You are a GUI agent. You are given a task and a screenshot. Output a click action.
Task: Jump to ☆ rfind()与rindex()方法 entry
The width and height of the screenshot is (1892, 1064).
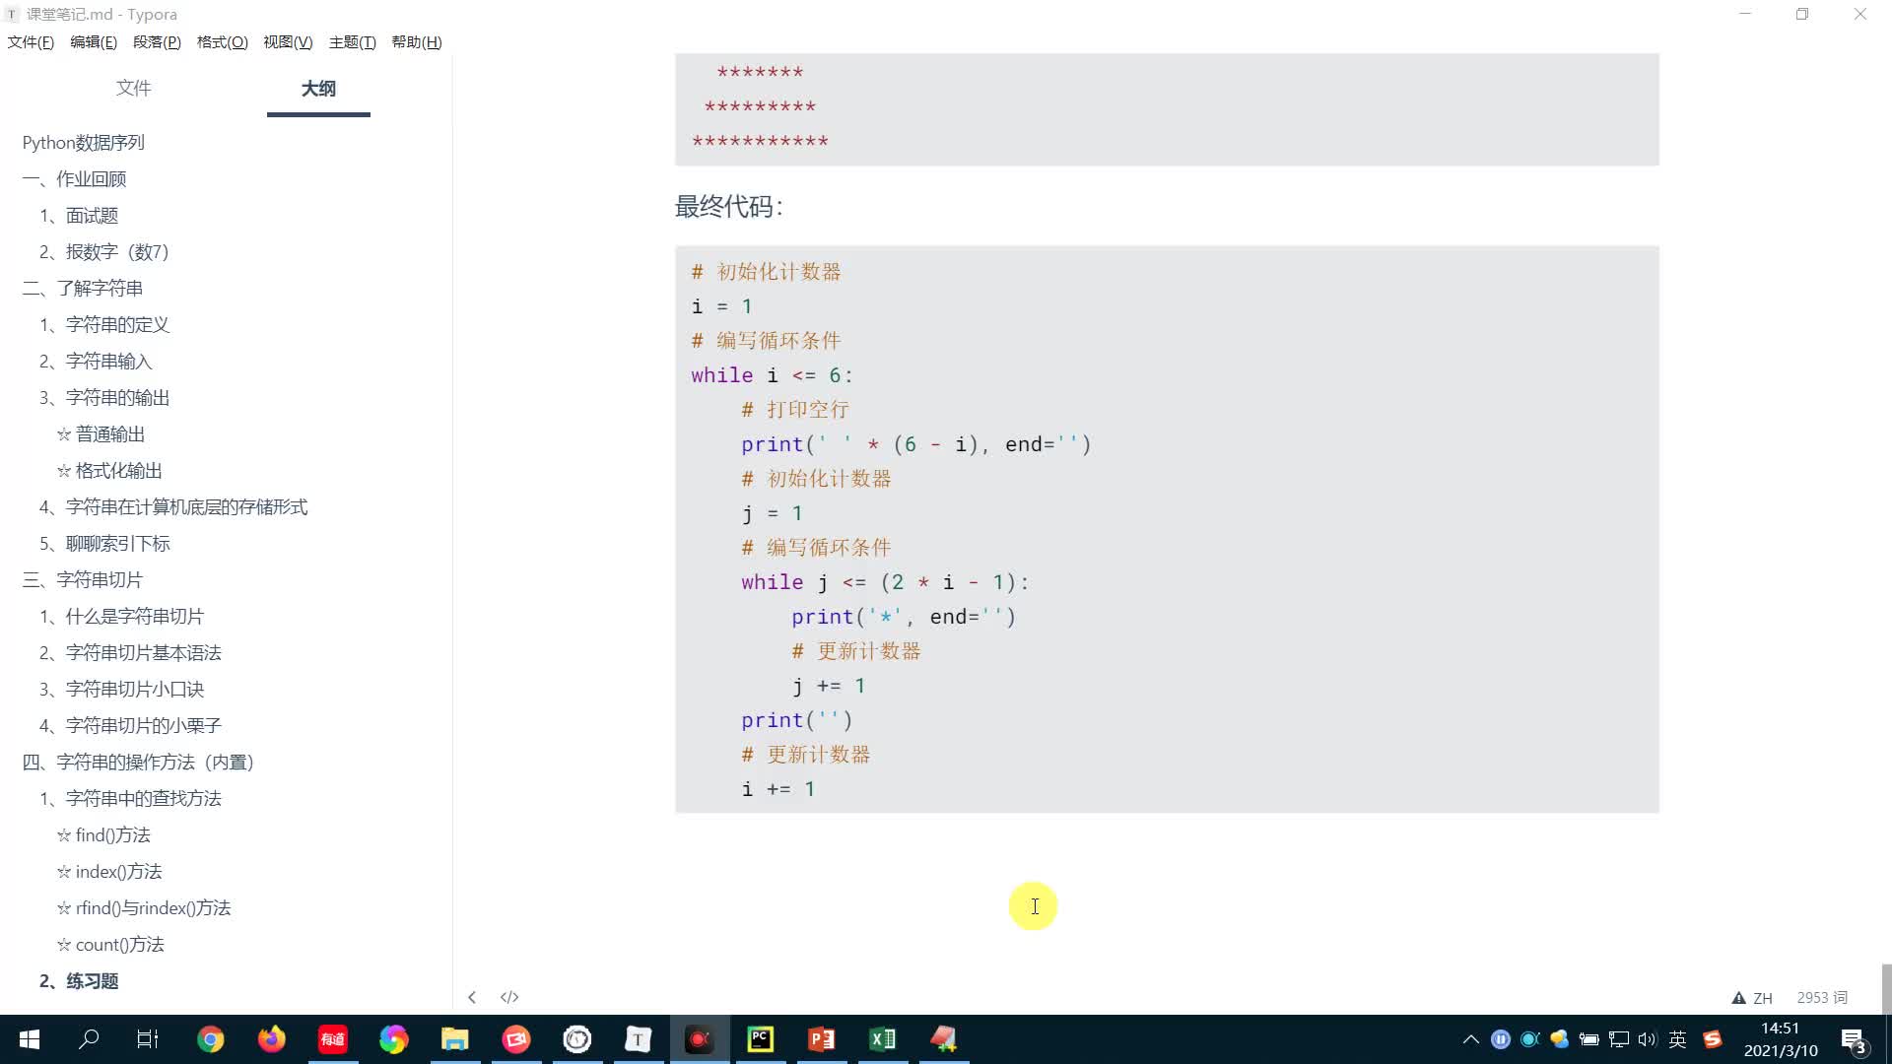(x=144, y=908)
